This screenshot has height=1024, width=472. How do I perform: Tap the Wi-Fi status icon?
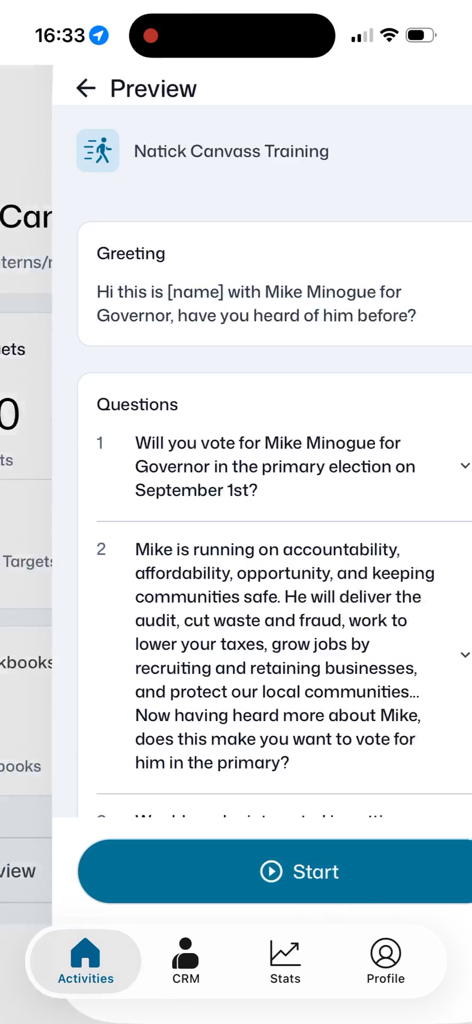click(x=389, y=35)
